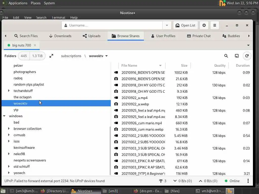Open the Private Chat tab
Viewport: 259px width, 194px height.
(199, 36)
